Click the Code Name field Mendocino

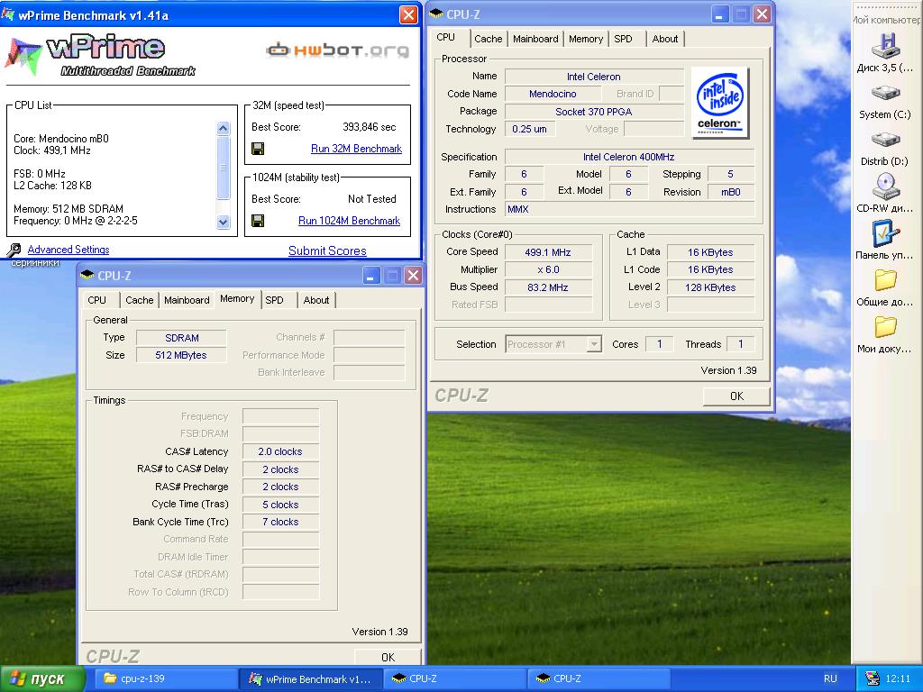553,94
